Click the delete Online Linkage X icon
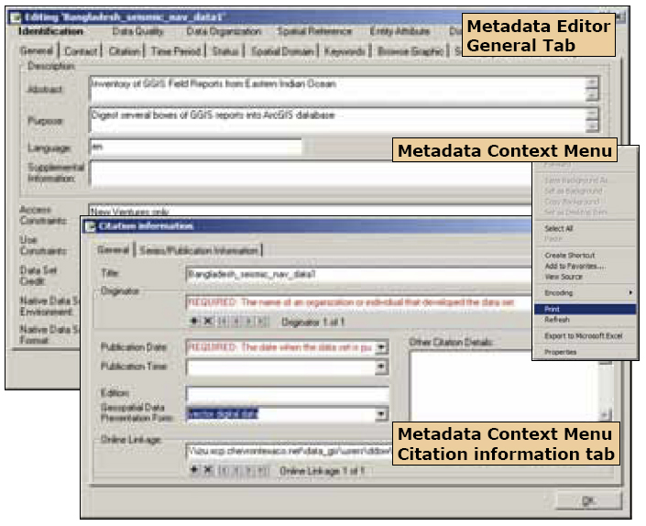Viewport: 646px width, 526px height. [x=208, y=470]
